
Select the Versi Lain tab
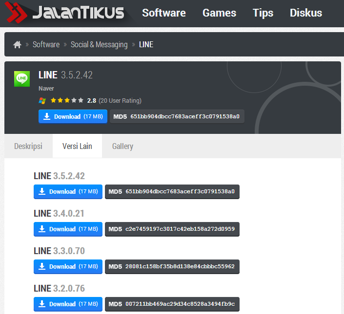click(77, 146)
